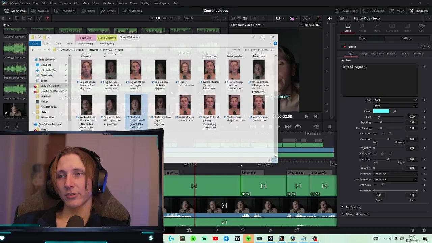
Task: Toggle viewer audio mute speaker icon
Action: pyautogui.click(x=330, y=18)
